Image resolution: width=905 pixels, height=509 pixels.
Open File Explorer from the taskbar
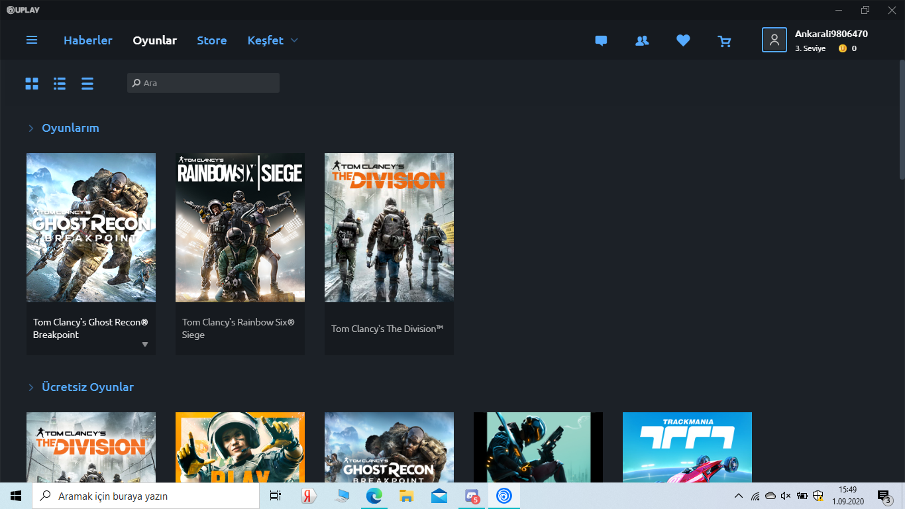[407, 496]
